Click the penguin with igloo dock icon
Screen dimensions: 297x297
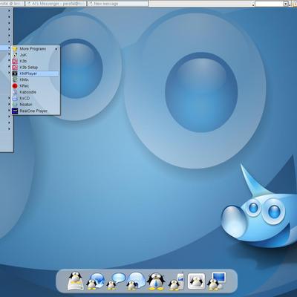tap(135, 281)
